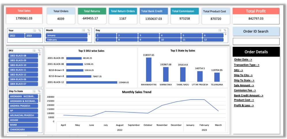Screen dimensions: 287x139
Task: Click the Order ID Search header
Action: point(256,31)
